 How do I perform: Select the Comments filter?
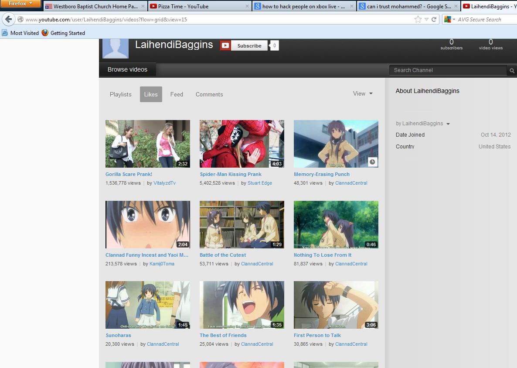pyautogui.click(x=209, y=94)
